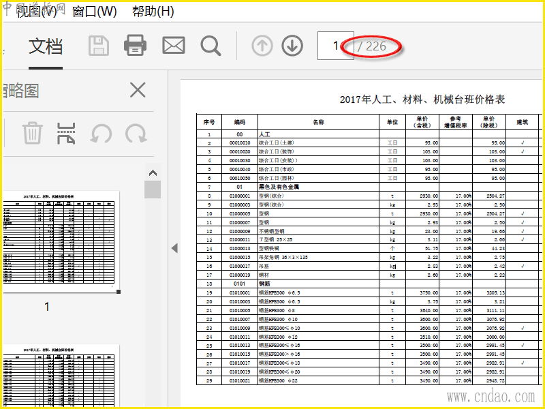Delete page with trash can icon

32,133
